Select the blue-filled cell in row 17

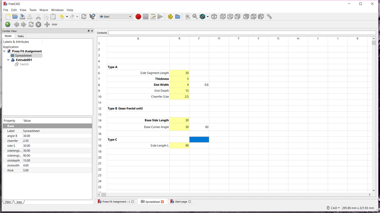199,140
